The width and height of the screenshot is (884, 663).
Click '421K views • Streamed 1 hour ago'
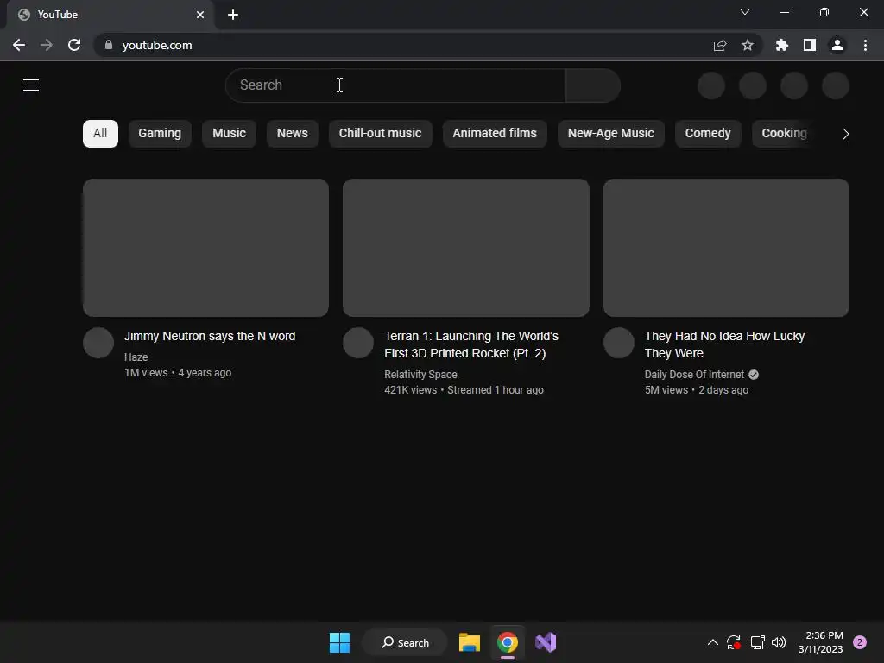coord(464,390)
